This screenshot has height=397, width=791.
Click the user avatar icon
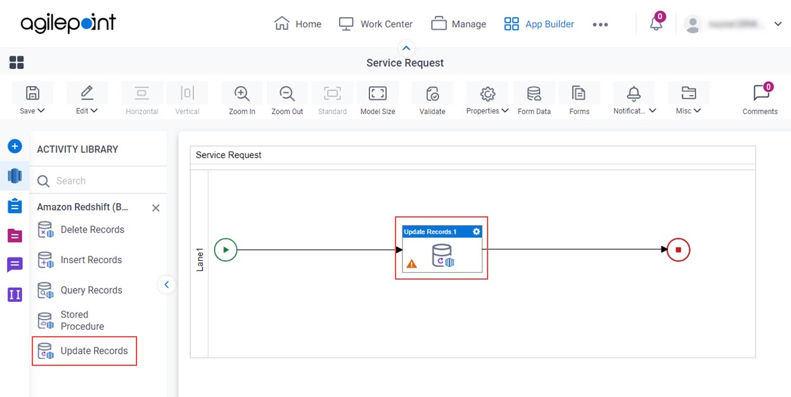click(x=693, y=24)
